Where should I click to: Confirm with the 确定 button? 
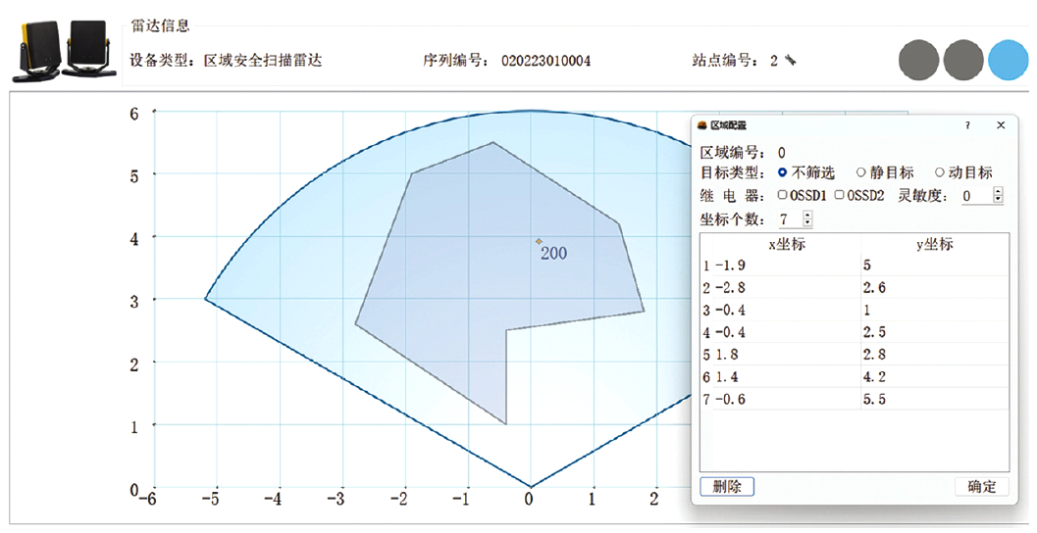point(981,487)
